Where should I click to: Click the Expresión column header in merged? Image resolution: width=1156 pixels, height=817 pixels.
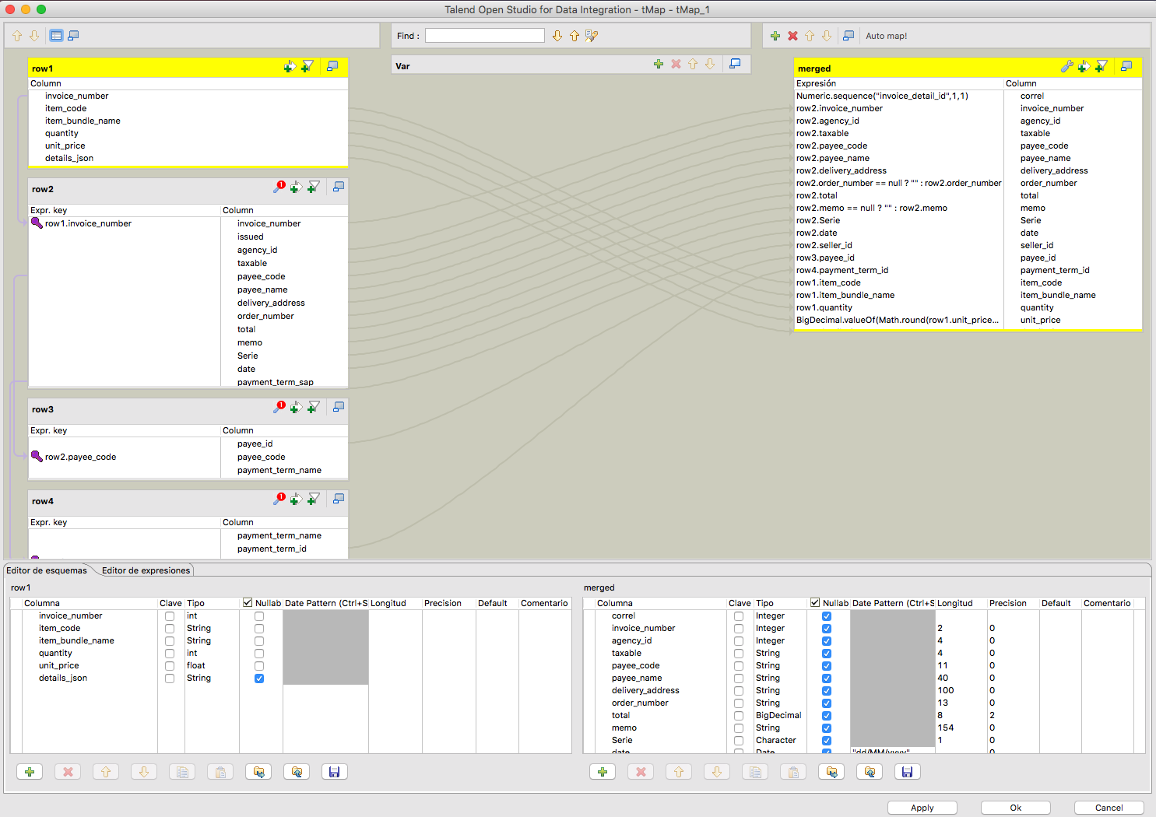pos(816,83)
